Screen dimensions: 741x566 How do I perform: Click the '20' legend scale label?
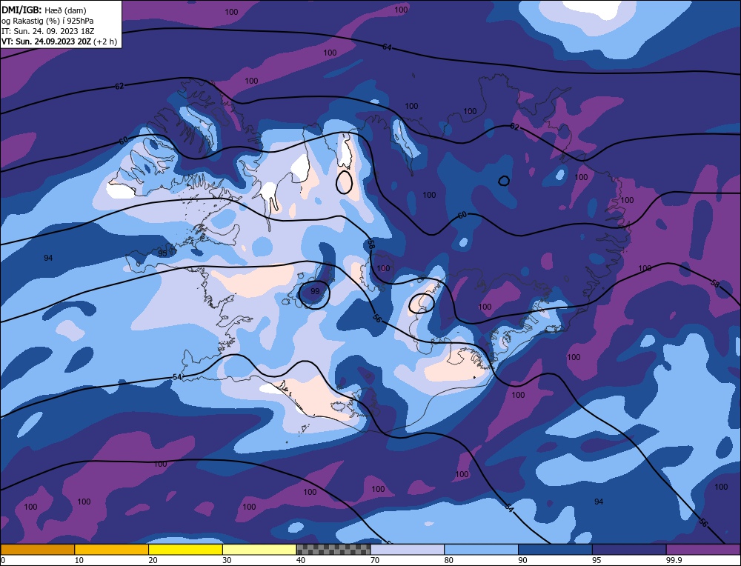[x=153, y=560]
